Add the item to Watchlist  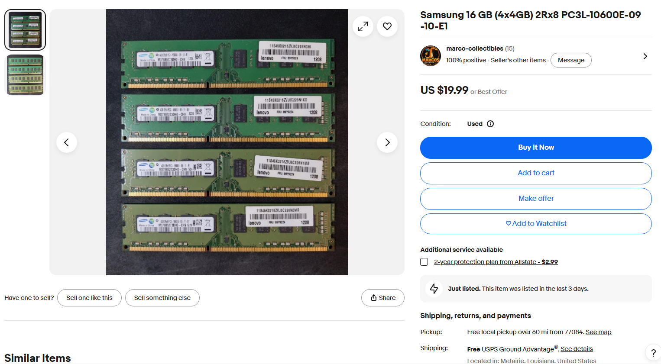tap(536, 224)
